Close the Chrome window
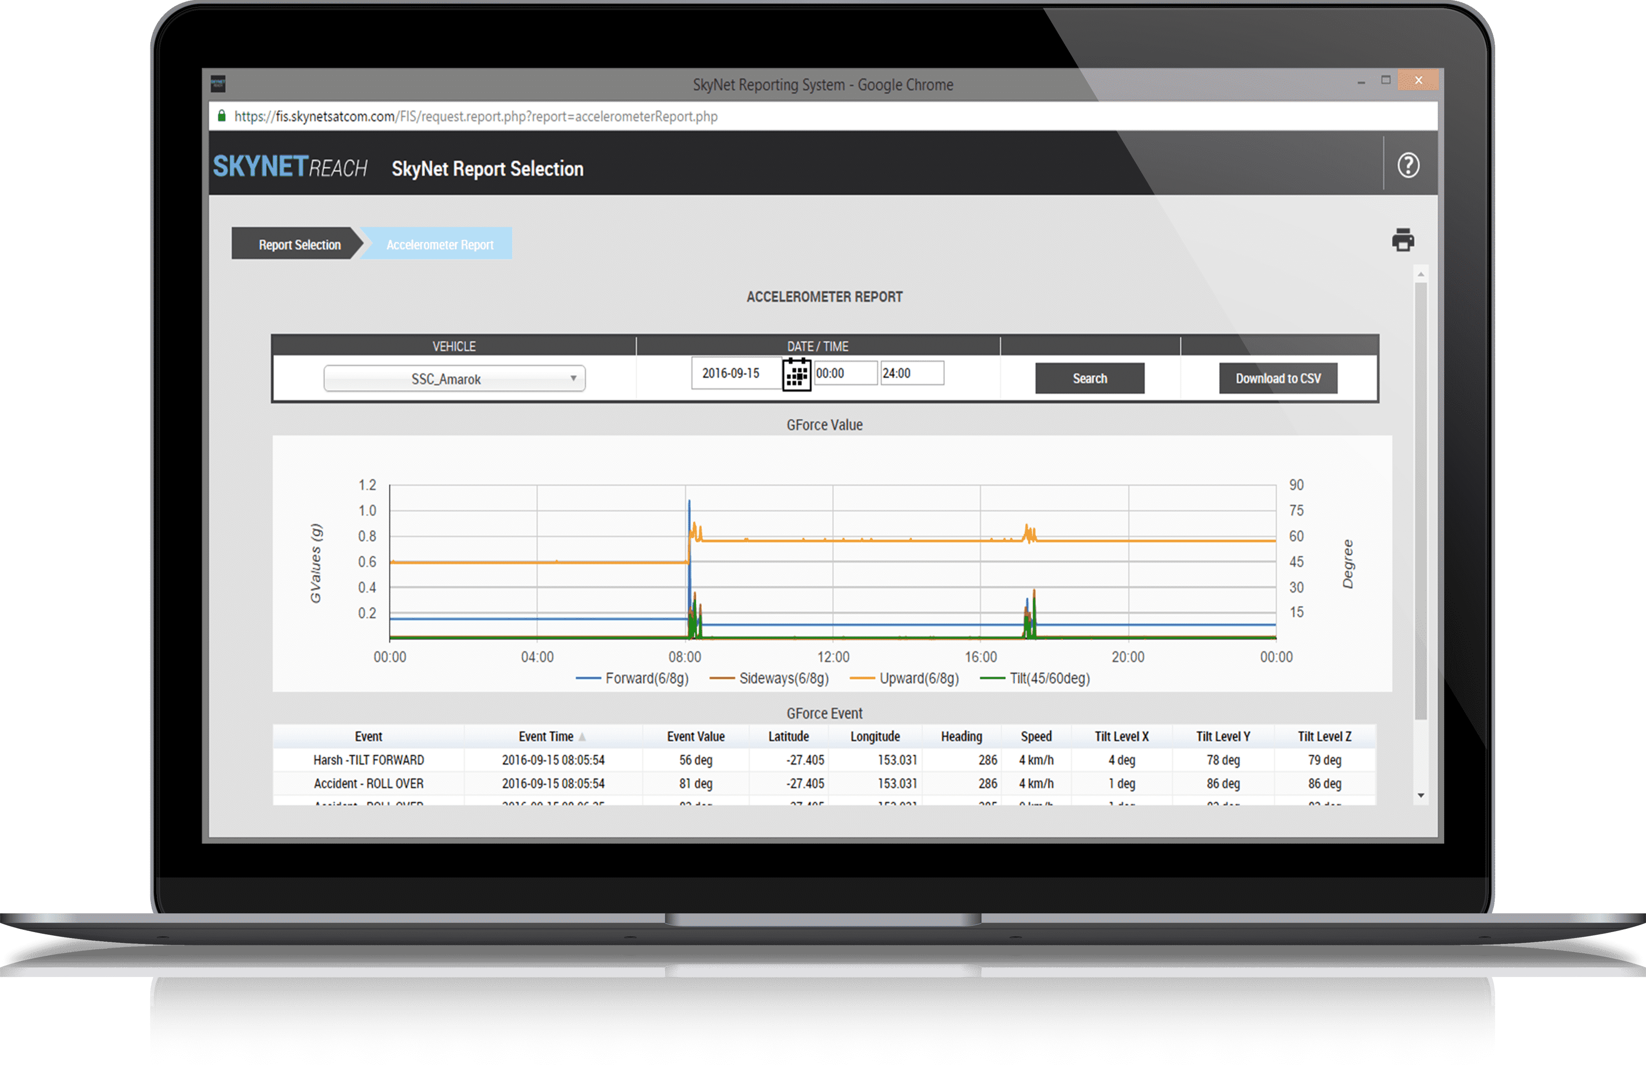 point(1418,80)
